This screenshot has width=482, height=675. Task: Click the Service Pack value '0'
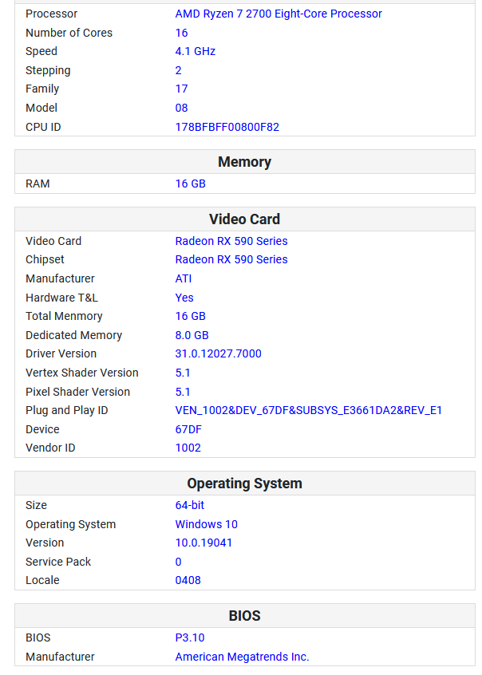pos(178,562)
